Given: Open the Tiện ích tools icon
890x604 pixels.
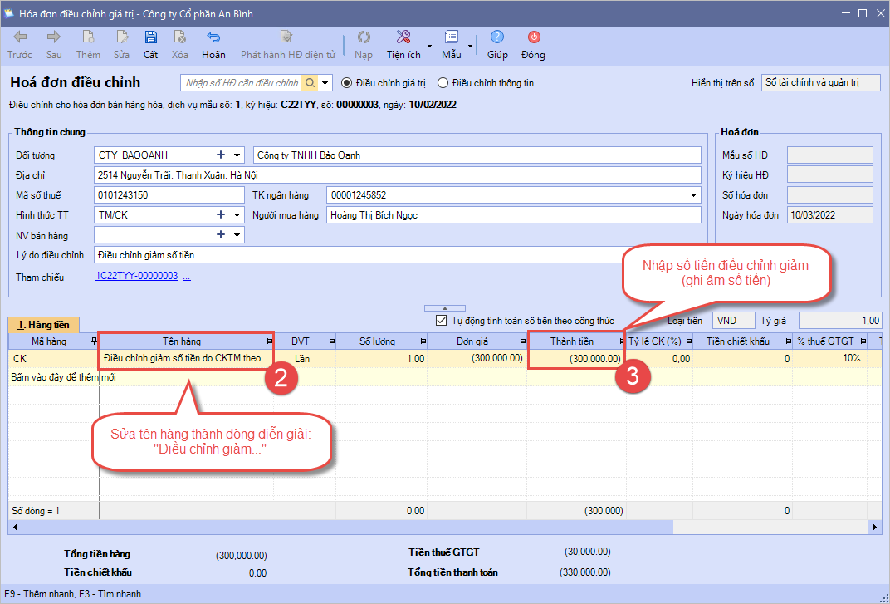Looking at the screenshot, I should pos(403,37).
